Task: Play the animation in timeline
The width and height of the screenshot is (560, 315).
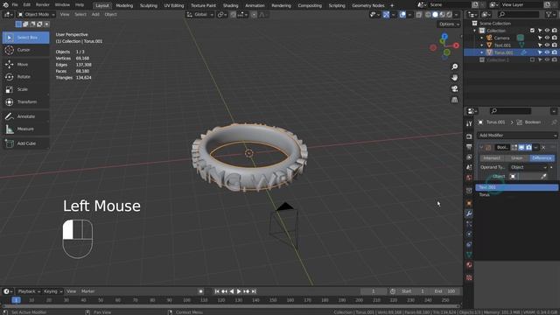Action: coord(239,291)
